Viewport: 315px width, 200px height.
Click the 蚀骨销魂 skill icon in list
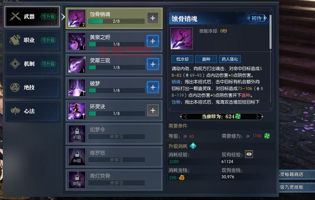tap(77, 18)
